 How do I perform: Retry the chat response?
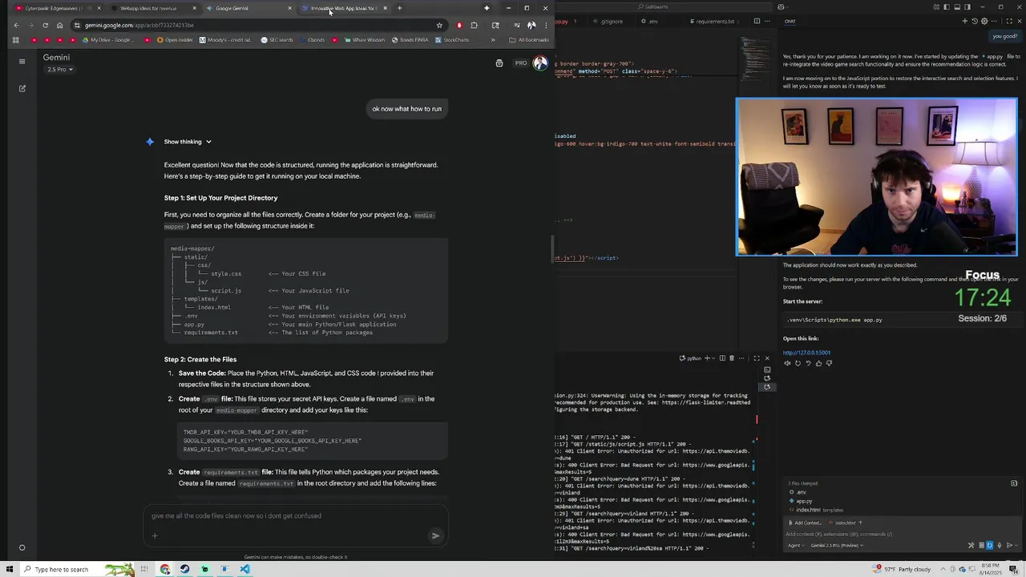pos(798,363)
